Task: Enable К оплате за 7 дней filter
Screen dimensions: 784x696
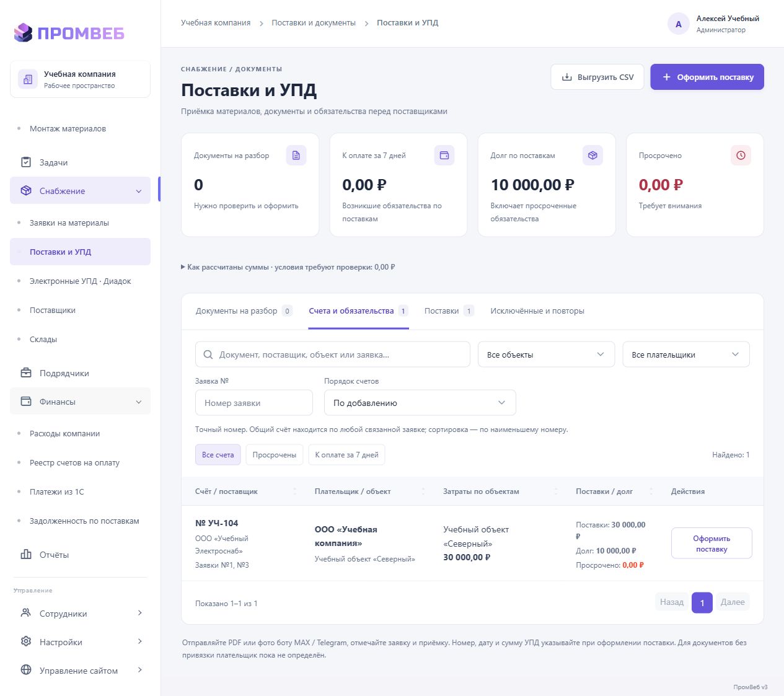Action: coord(346,455)
